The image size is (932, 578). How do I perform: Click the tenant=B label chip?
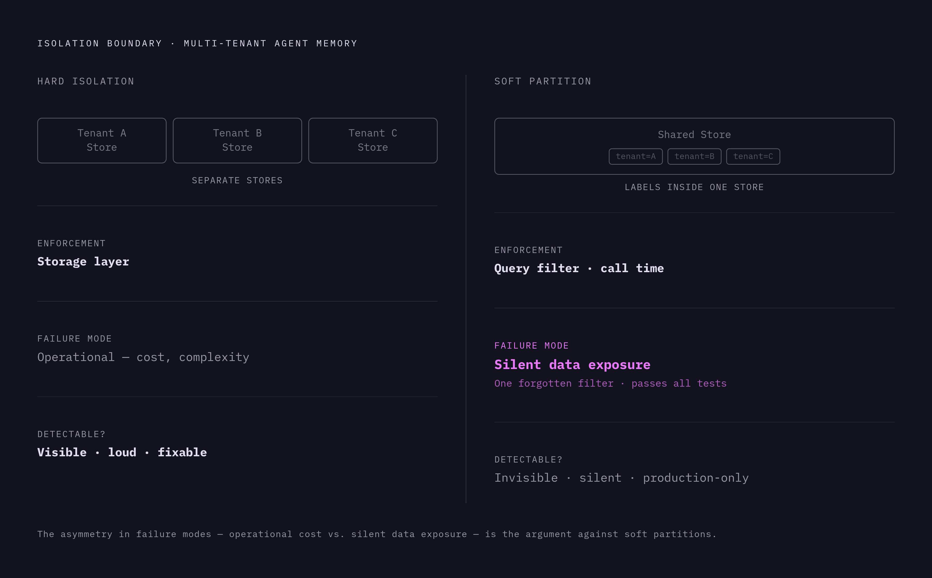(694, 156)
